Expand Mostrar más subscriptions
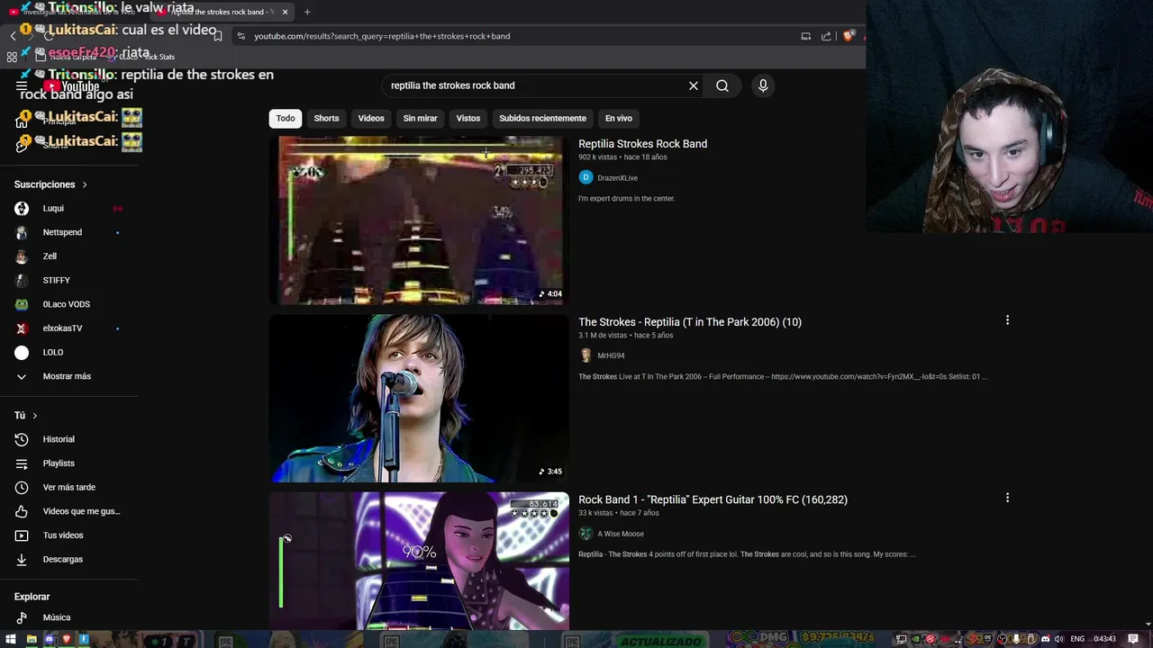The width and height of the screenshot is (1153, 648). pos(69,376)
